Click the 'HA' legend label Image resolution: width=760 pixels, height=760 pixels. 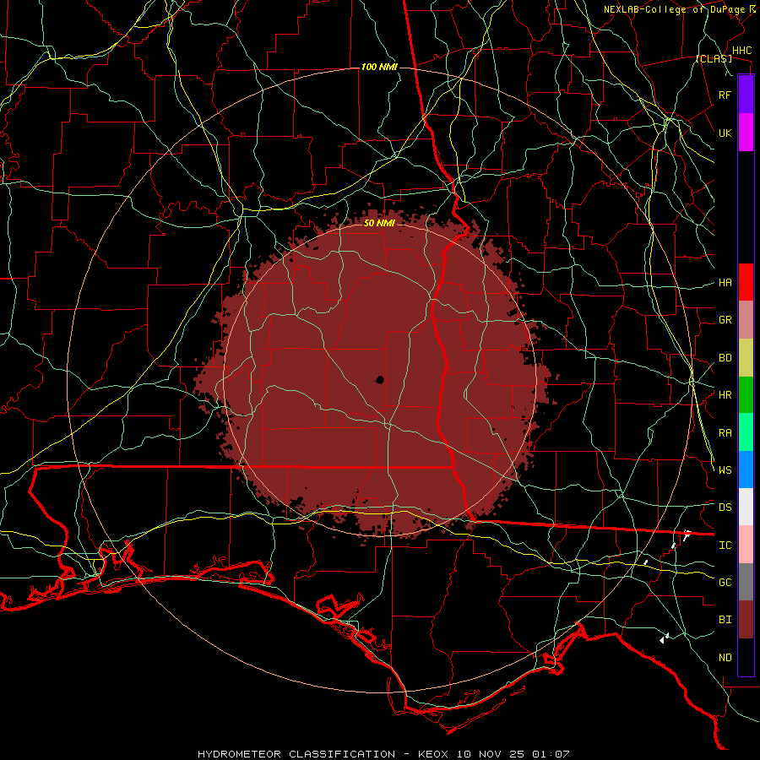[x=725, y=283]
